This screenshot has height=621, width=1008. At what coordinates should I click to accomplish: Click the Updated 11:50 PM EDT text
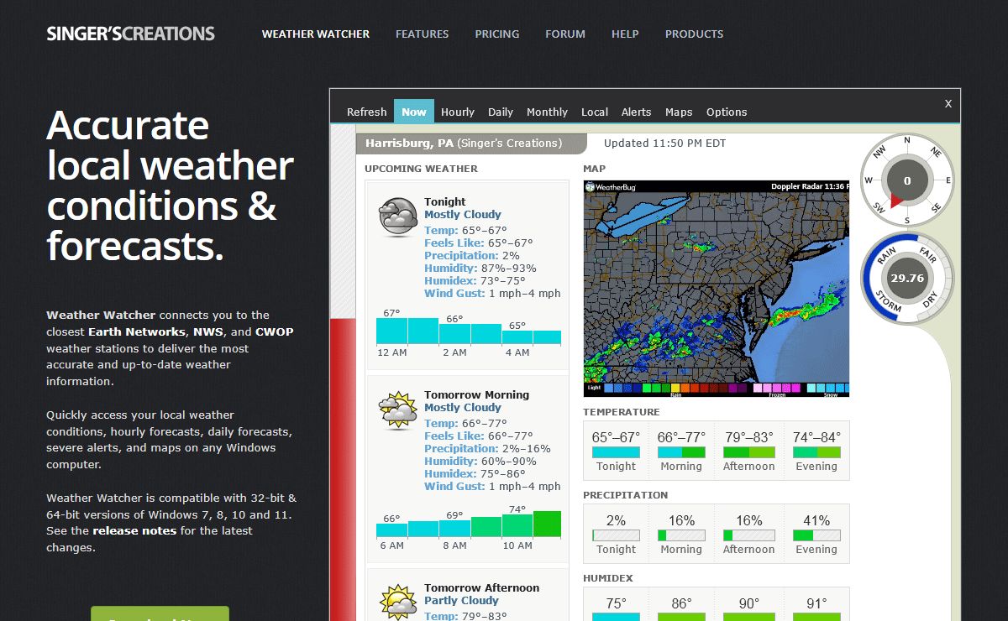665,144
